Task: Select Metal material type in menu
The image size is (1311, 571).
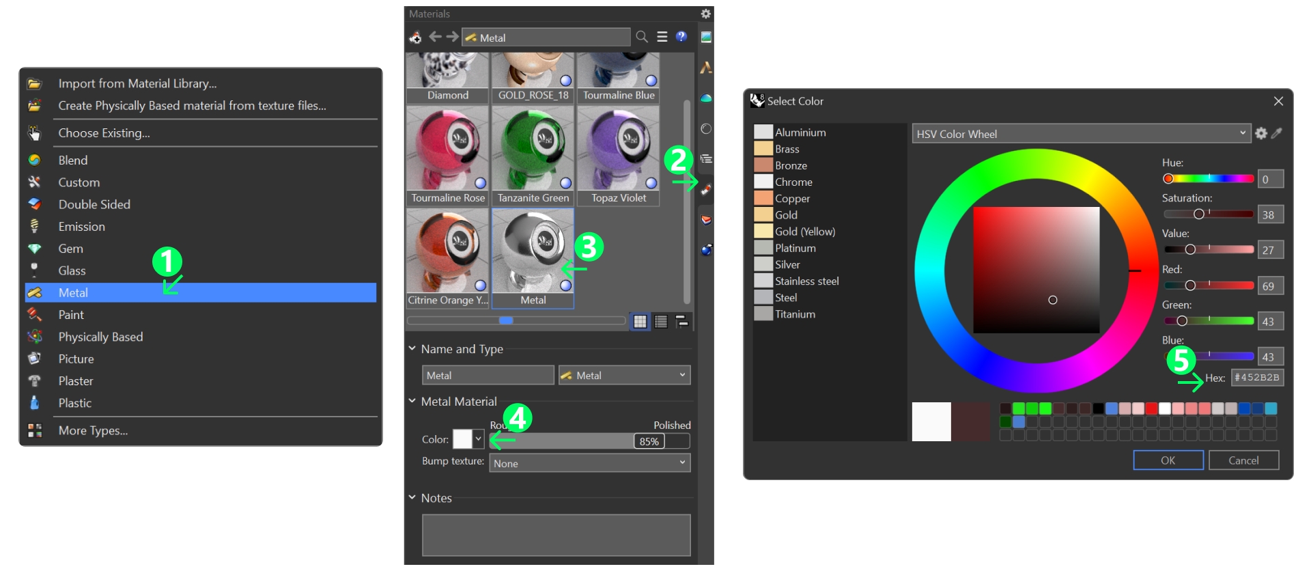Action: point(201,292)
